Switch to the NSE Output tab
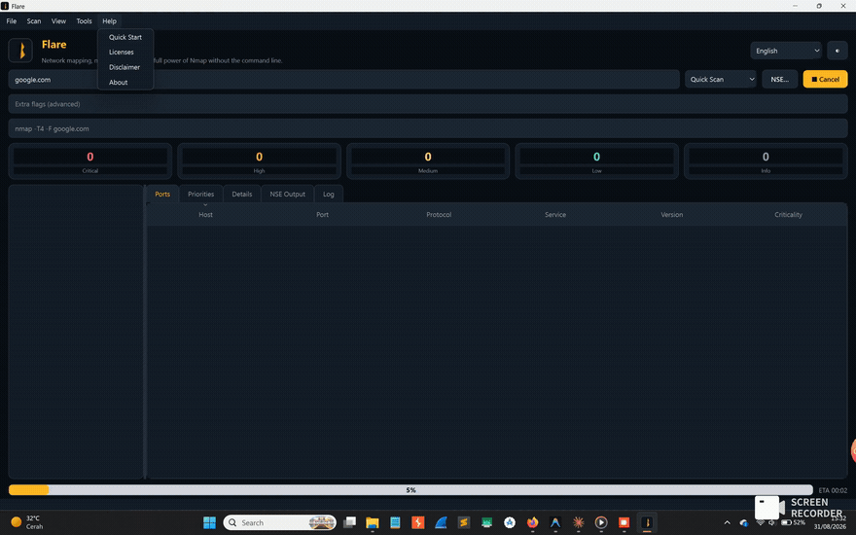 coord(287,195)
